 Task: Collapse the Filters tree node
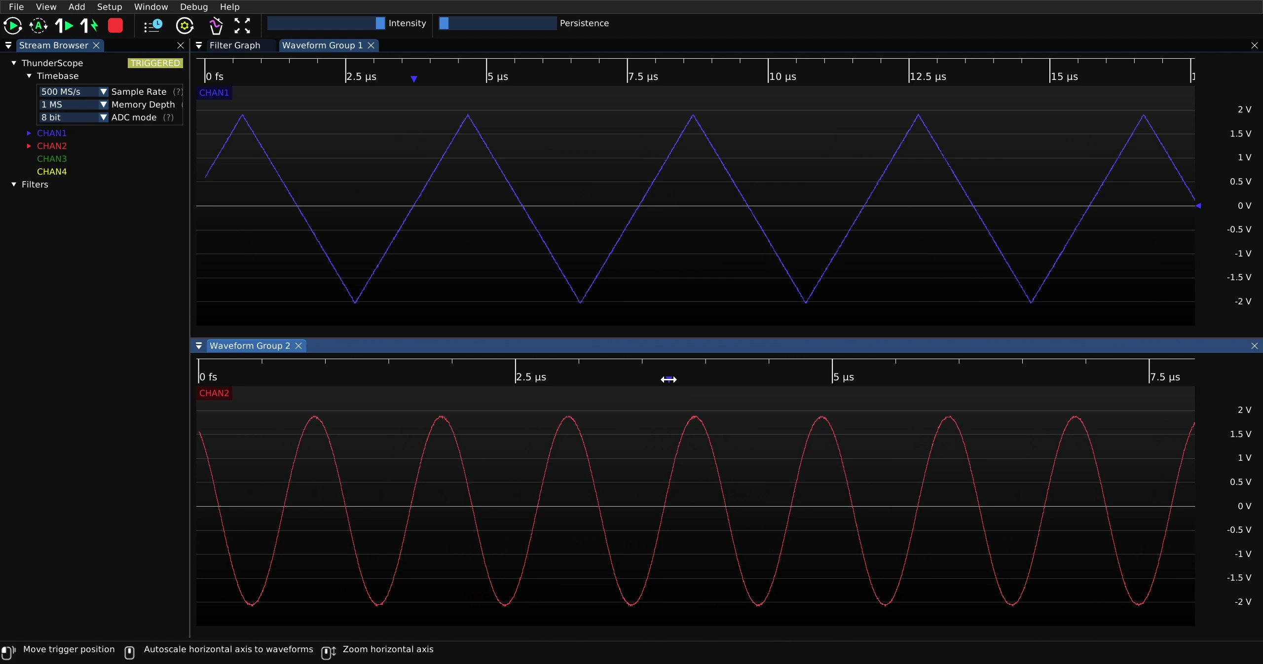pyautogui.click(x=14, y=184)
